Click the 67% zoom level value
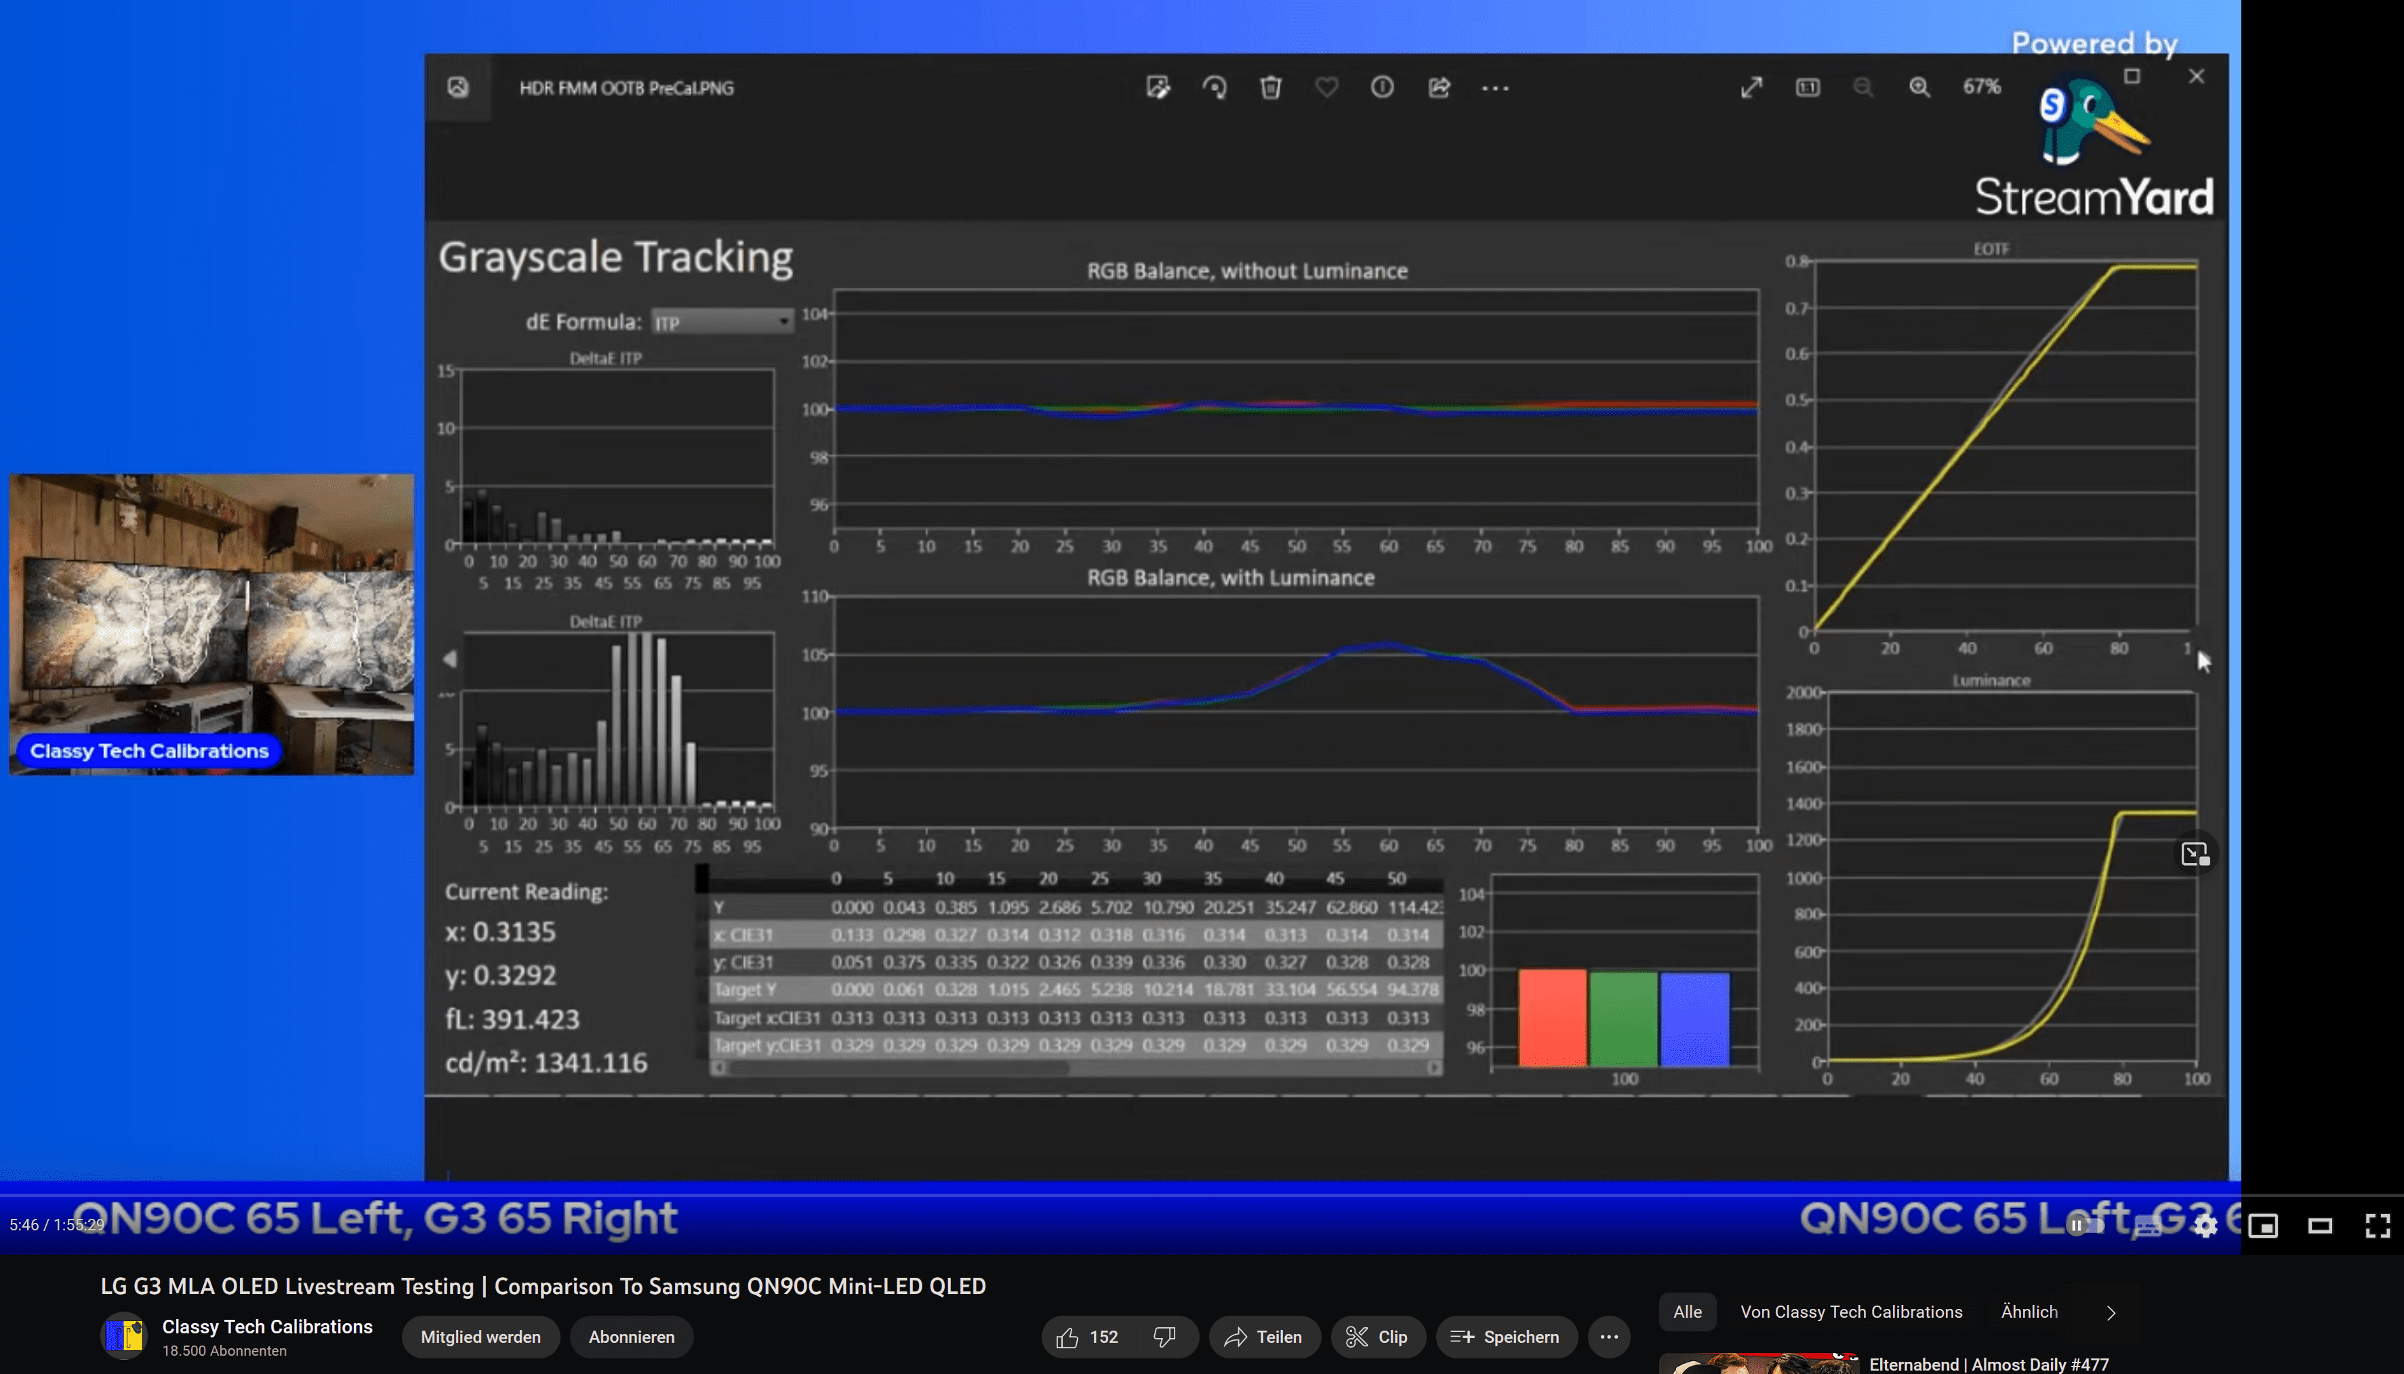The image size is (2404, 1374). click(x=1982, y=87)
